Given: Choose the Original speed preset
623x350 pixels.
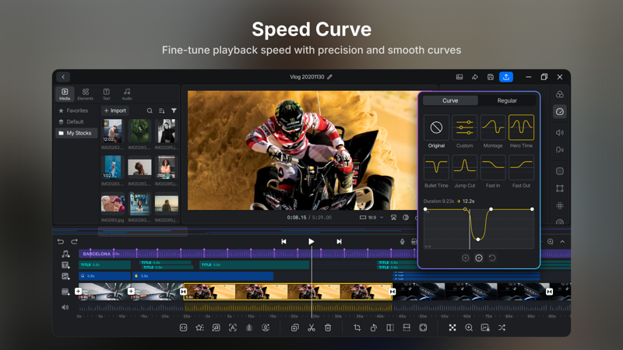Looking at the screenshot, I should [436, 128].
